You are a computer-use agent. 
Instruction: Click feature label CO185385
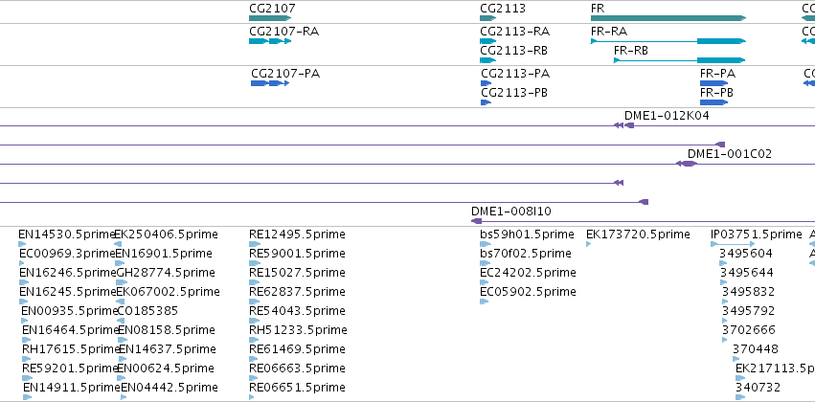pyautogui.click(x=148, y=312)
